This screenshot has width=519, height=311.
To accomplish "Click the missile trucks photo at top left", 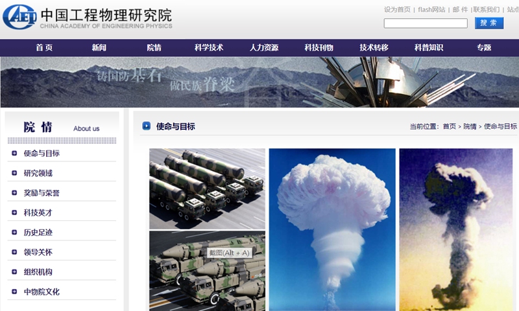I will [207, 189].
